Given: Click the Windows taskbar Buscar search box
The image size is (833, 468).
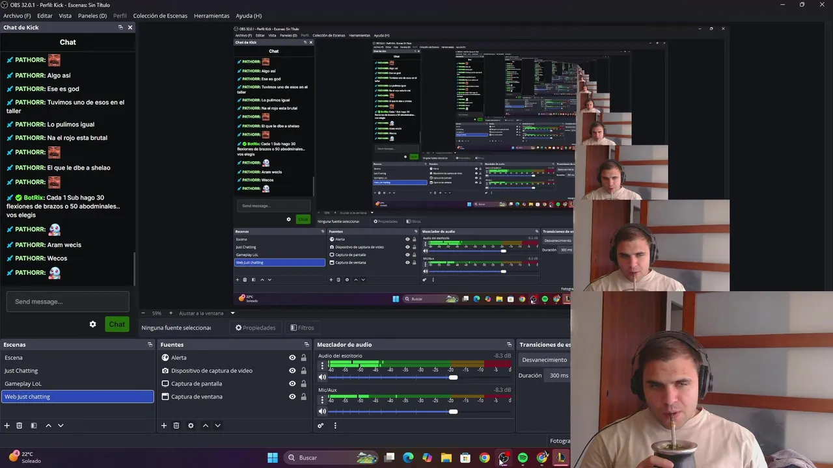Looking at the screenshot, I should click(332, 458).
